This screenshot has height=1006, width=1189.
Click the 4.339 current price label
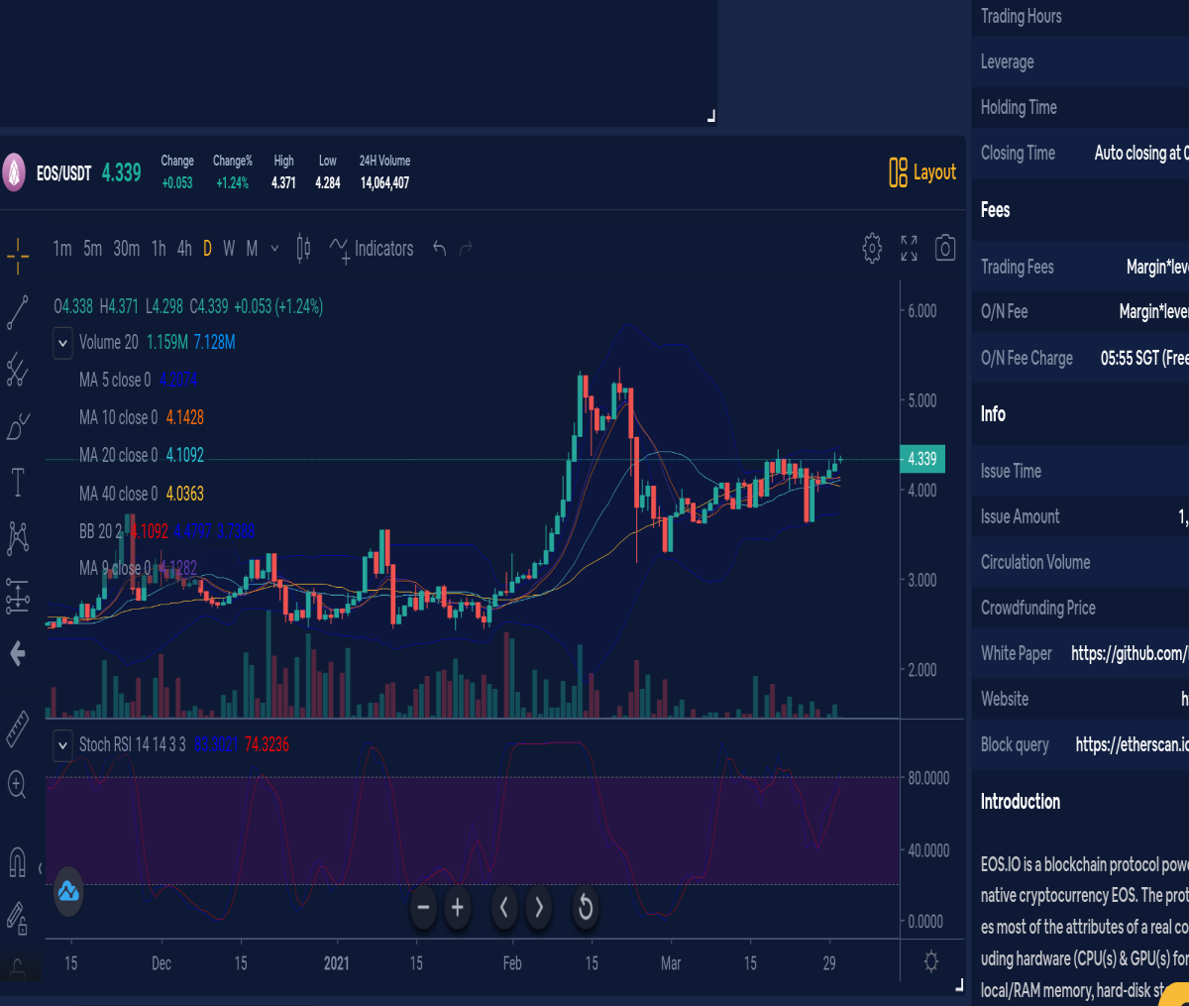922,459
